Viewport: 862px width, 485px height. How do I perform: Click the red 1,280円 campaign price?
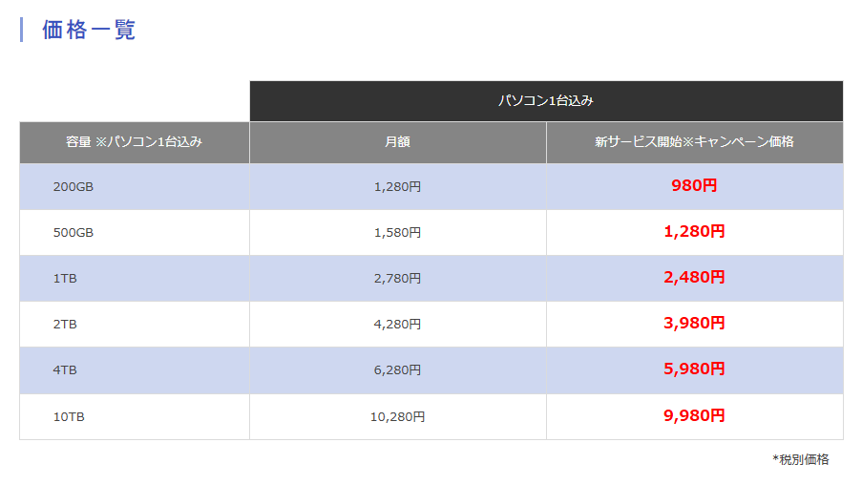pyautogui.click(x=694, y=231)
